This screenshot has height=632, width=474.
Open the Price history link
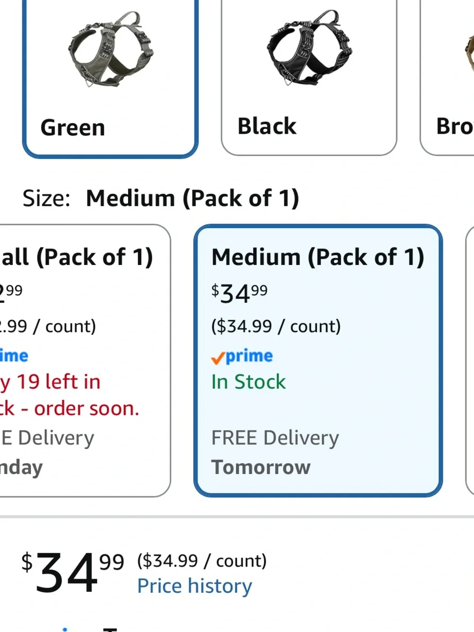[x=195, y=586]
